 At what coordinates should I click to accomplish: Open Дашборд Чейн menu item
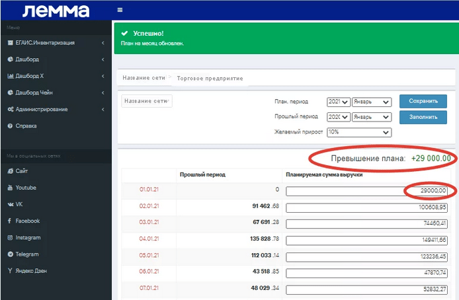click(x=56, y=93)
